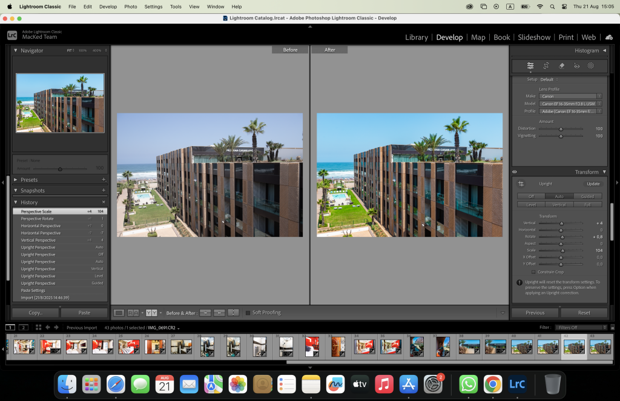Go forward using filmstrip right arrow

click(x=56, y=328)
